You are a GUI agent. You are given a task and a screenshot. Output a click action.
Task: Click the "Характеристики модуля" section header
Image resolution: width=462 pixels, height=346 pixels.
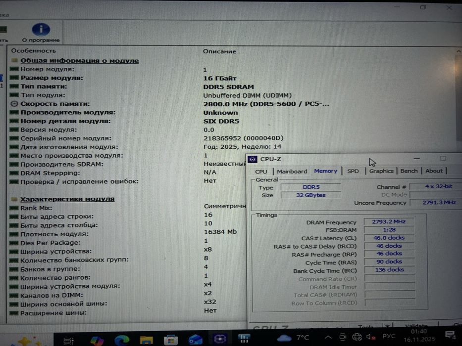[67, 199]
